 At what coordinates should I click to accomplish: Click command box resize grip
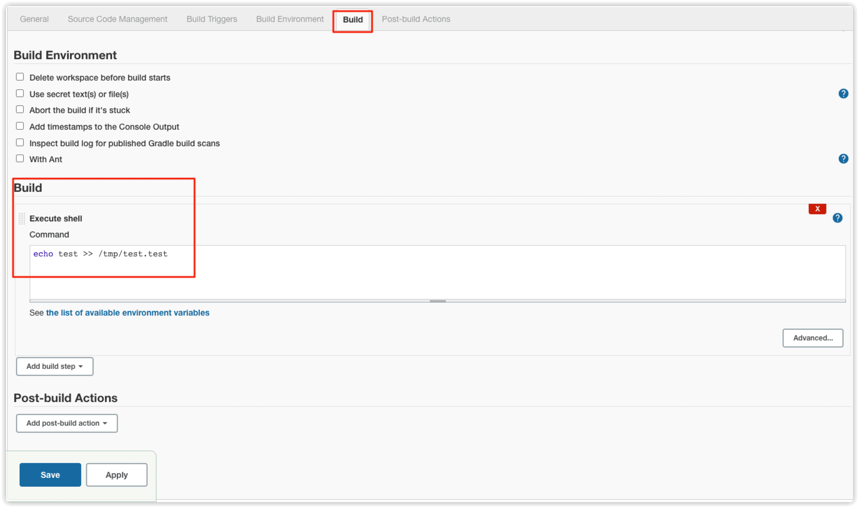pyautogui.click(x=437, y=301)
